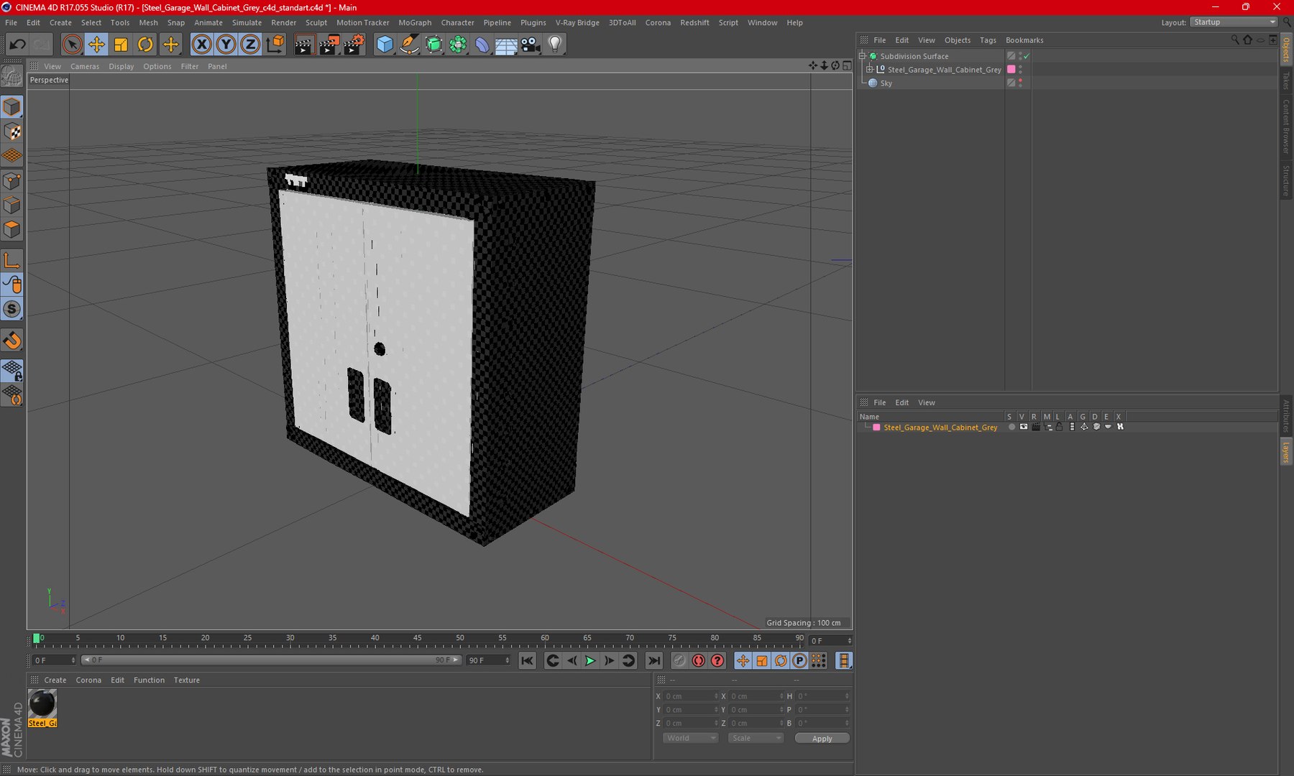Add an Array modeling object

[x=458, y=45]
